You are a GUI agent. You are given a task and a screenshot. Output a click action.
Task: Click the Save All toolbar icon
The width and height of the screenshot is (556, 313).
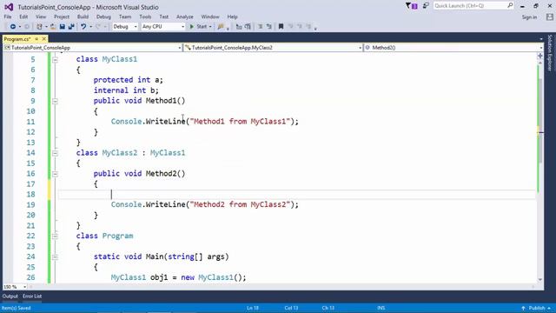pyautogui.click(x=71, y=27)
